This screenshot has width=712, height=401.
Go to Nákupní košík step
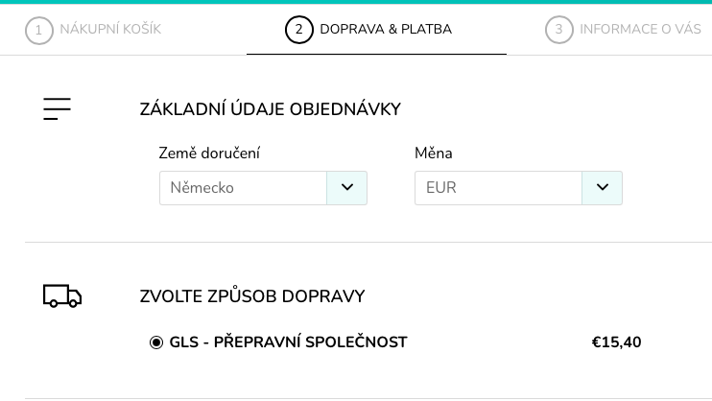(110, 30)
